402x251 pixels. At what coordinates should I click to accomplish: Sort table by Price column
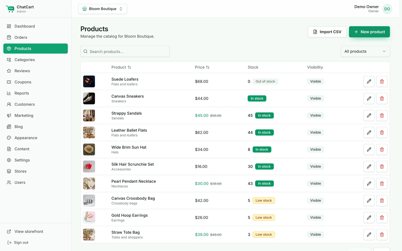click(x=202, y=67)
